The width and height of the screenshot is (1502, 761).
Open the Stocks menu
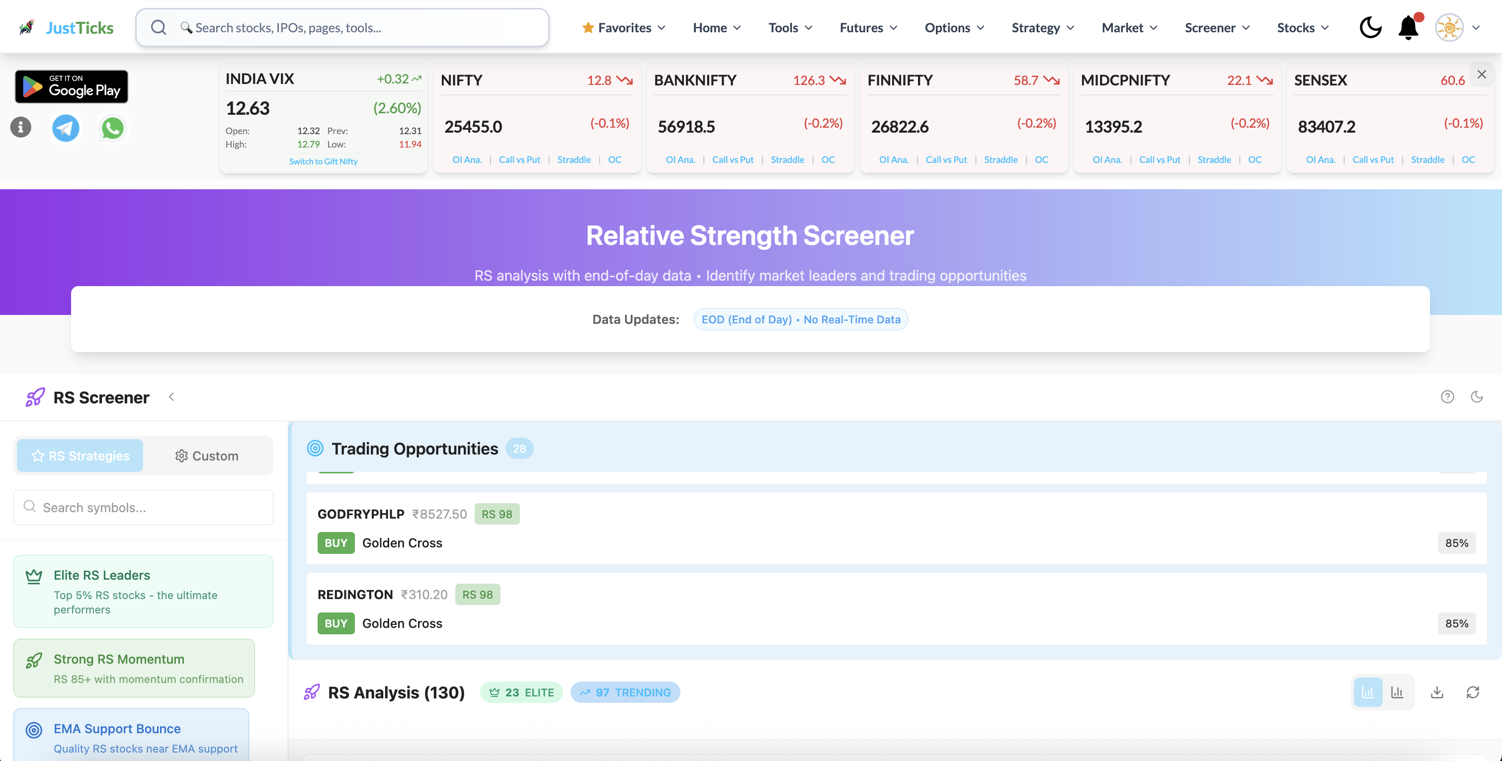pyautogui.click(x=1303, y=27)
